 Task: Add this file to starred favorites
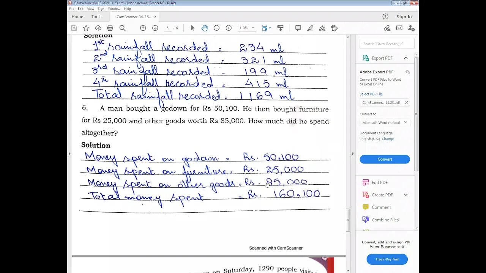[x=86, y=28]
